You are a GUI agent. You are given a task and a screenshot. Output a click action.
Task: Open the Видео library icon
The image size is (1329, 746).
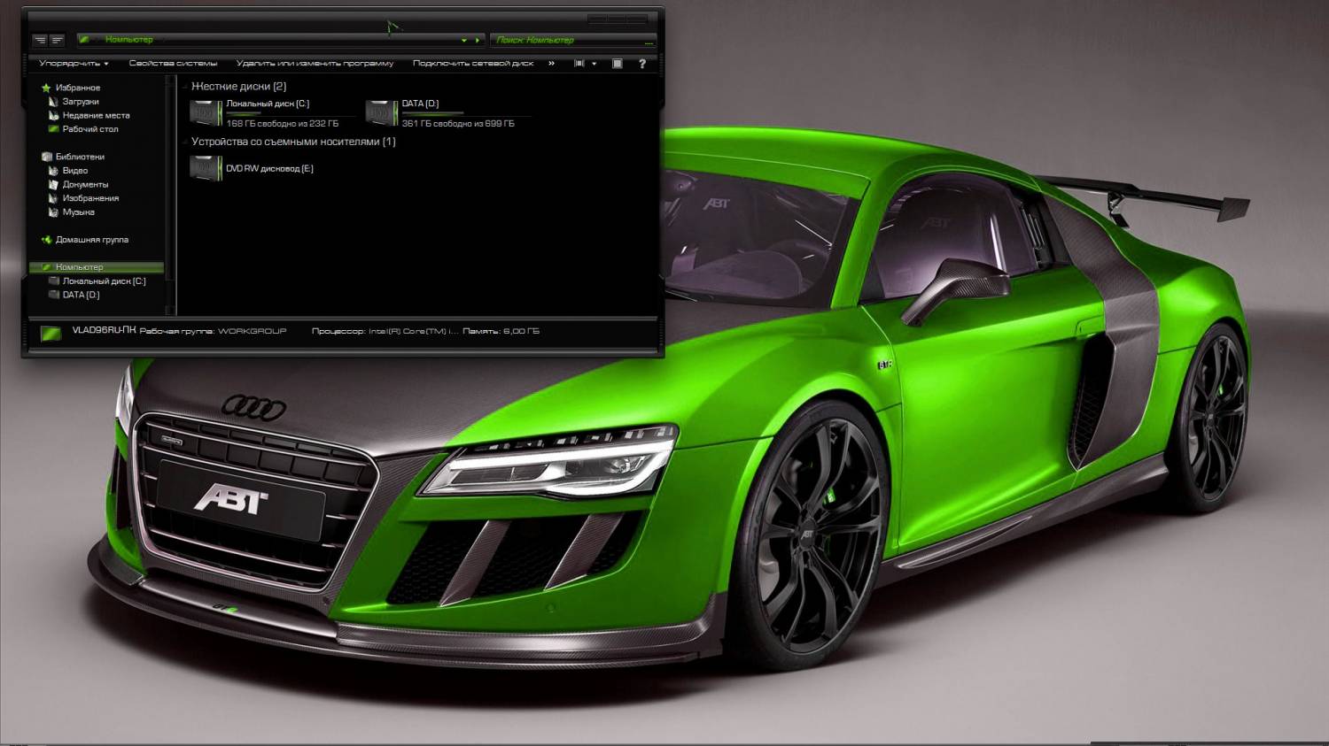pos(53,171)
